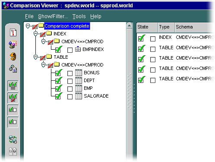Viewport: 215px width, 162px height.
Task: Select the INDEX folder label
Action: tap(60, 34)
